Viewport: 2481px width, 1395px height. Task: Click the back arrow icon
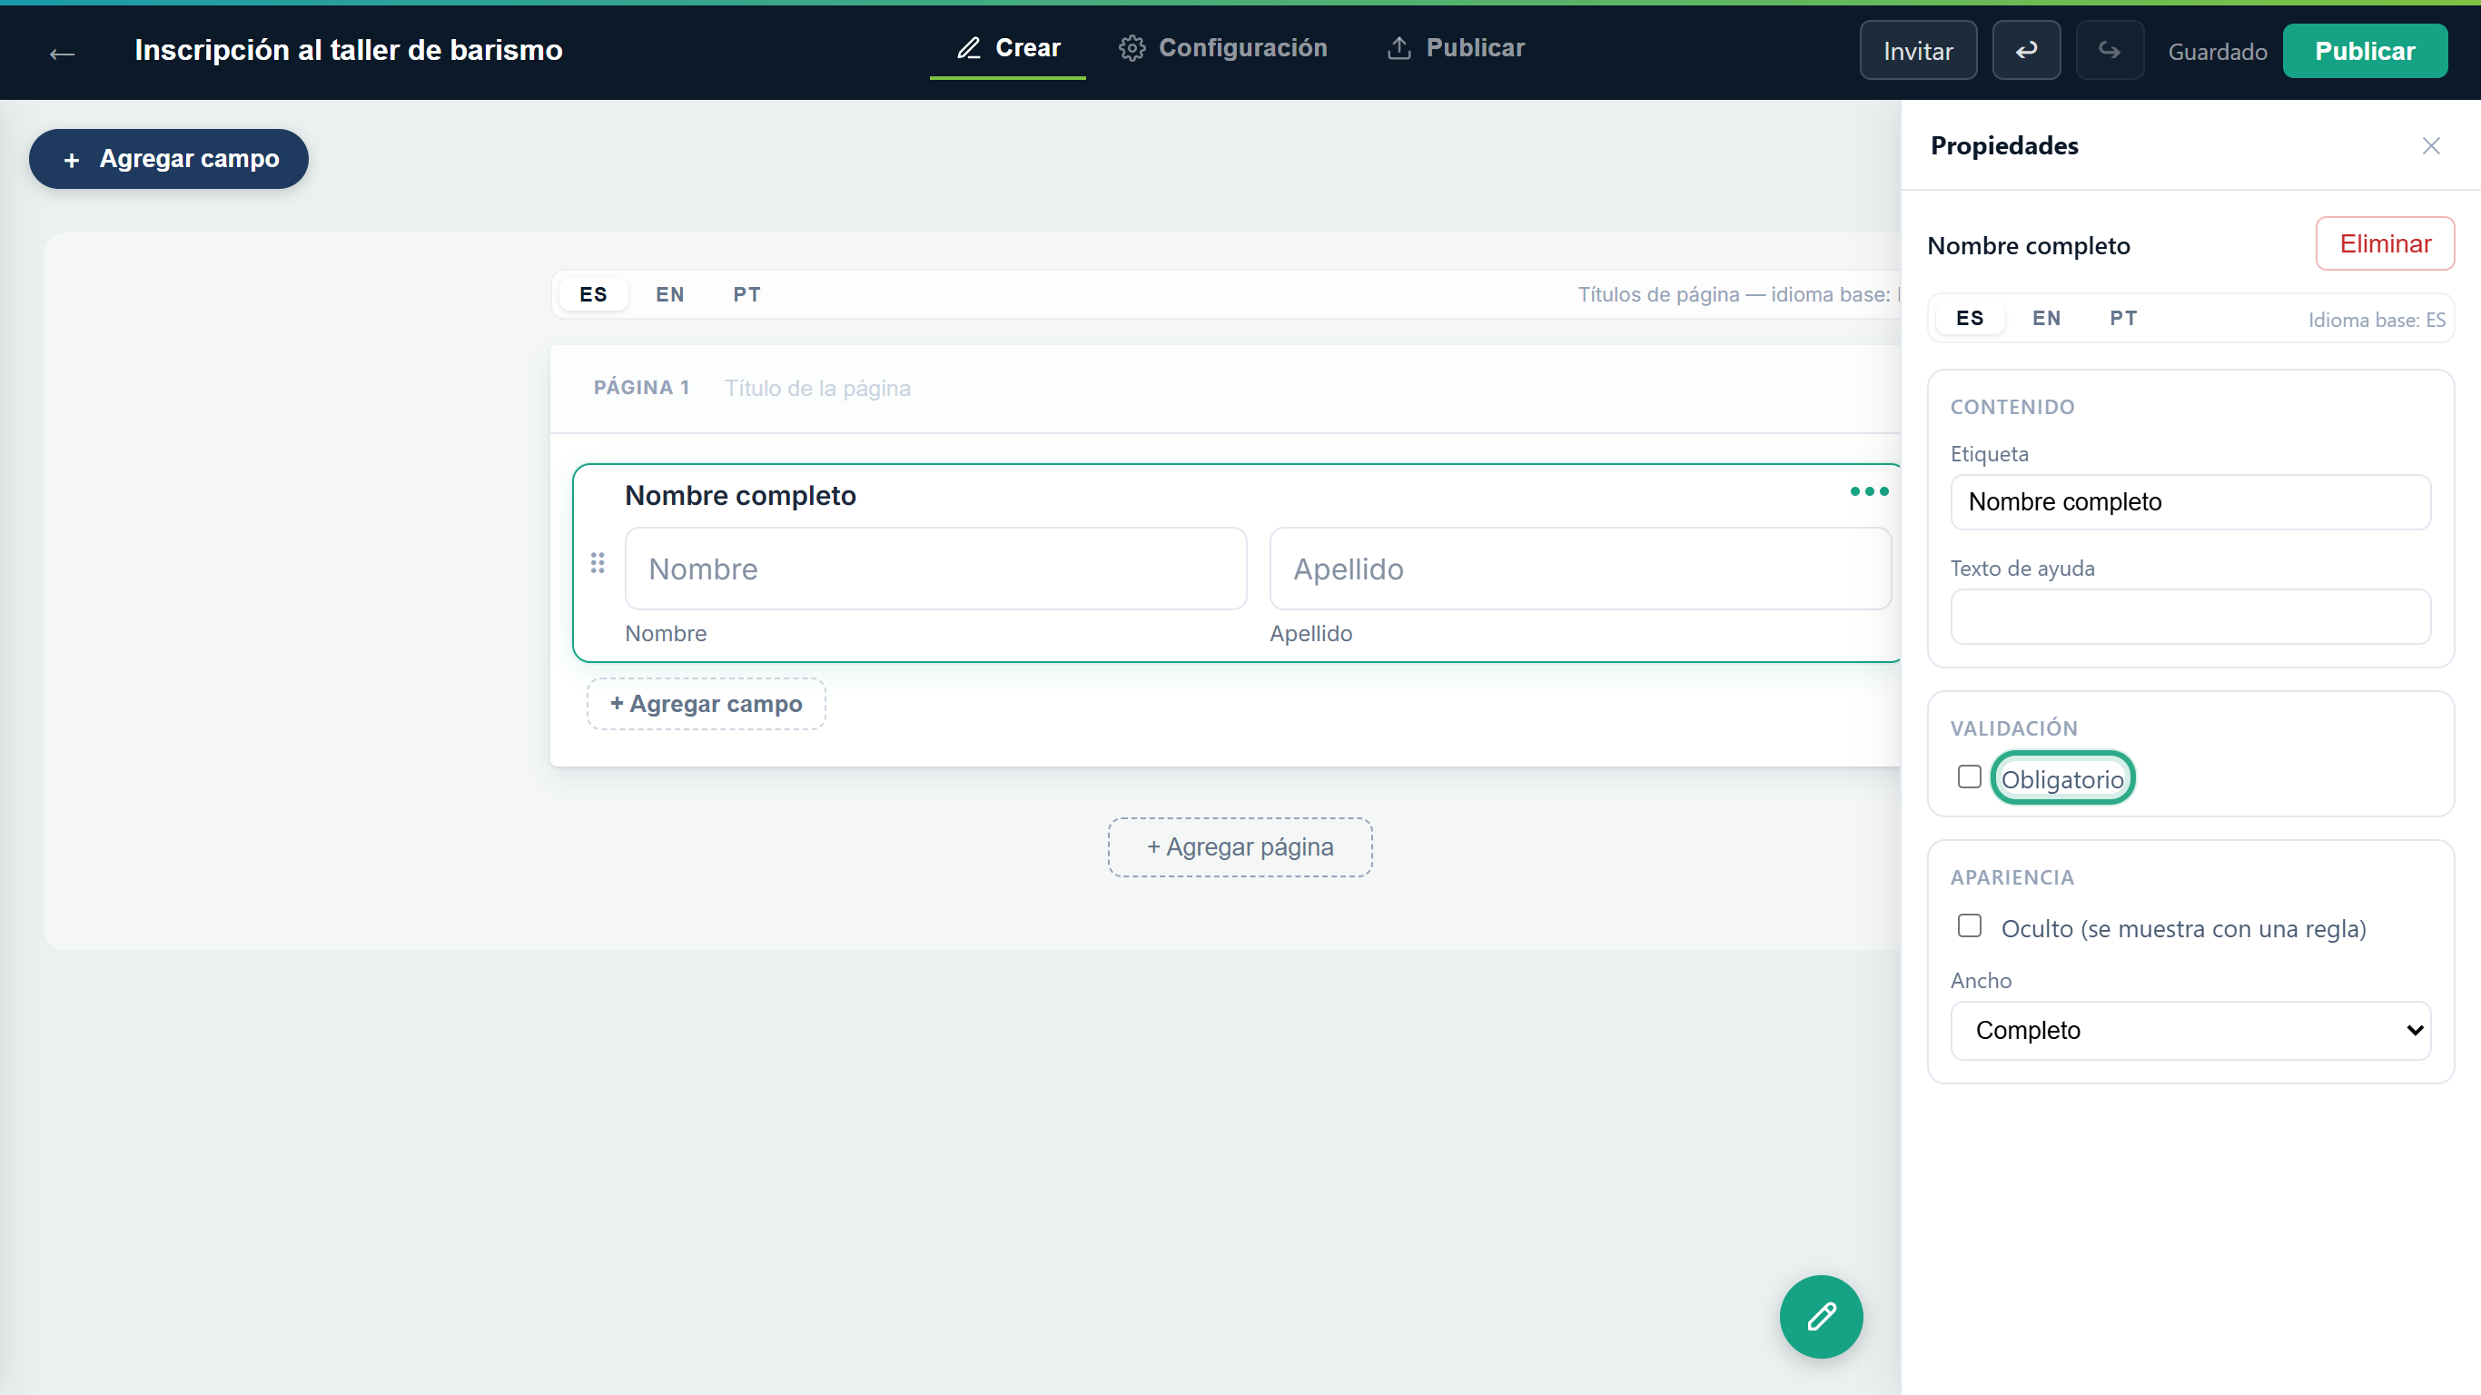coord(62,53)
